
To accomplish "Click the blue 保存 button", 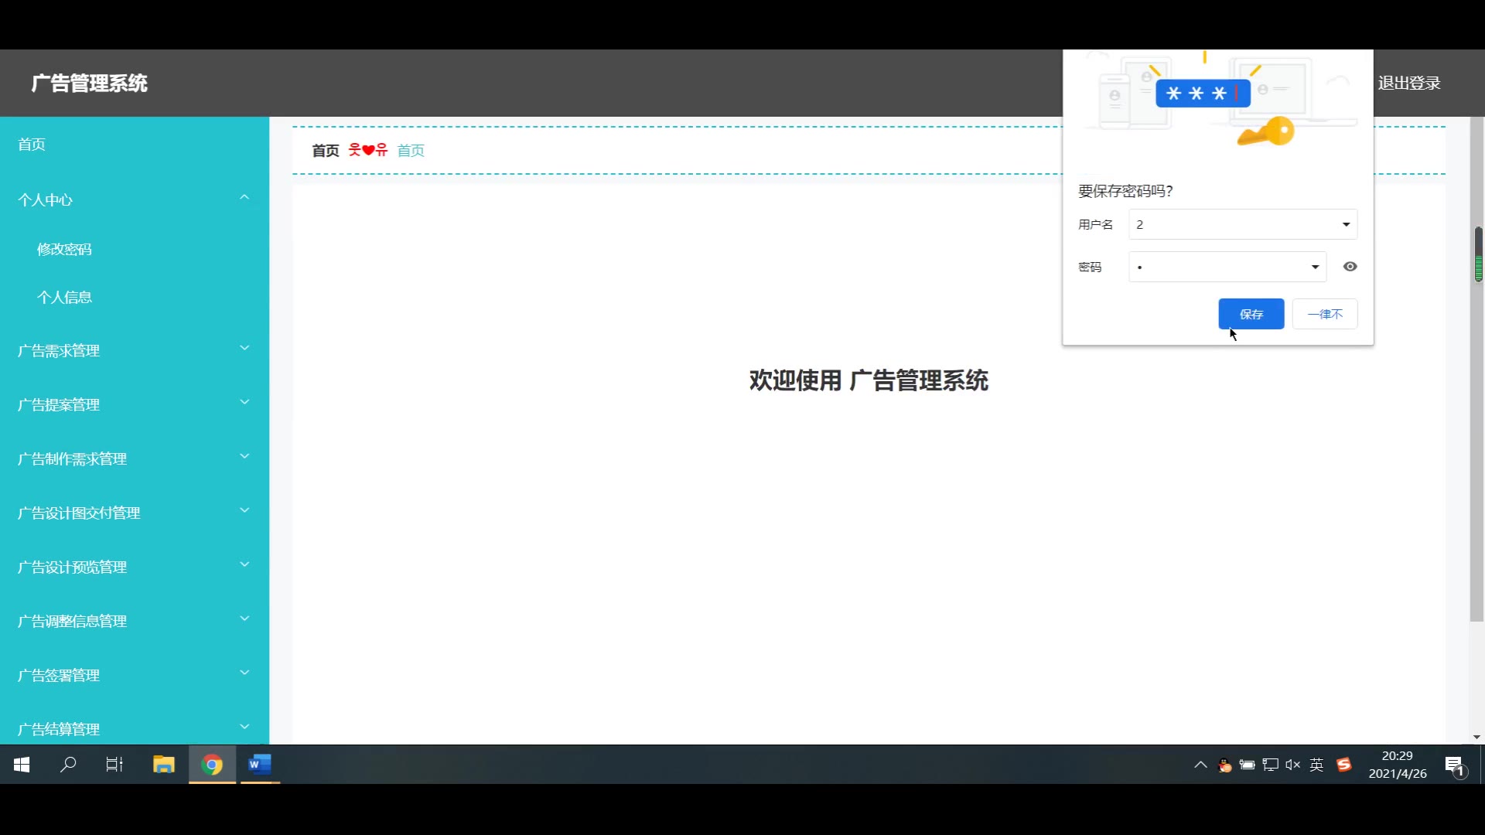I will 1251,314.
